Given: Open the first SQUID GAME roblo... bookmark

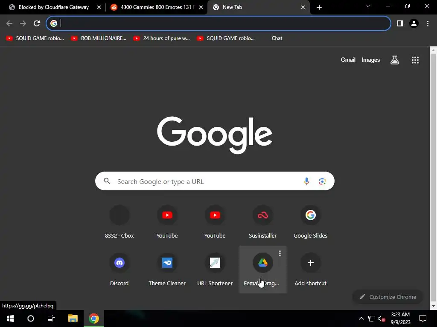Looking at the screenshot, I should (35, 38).
